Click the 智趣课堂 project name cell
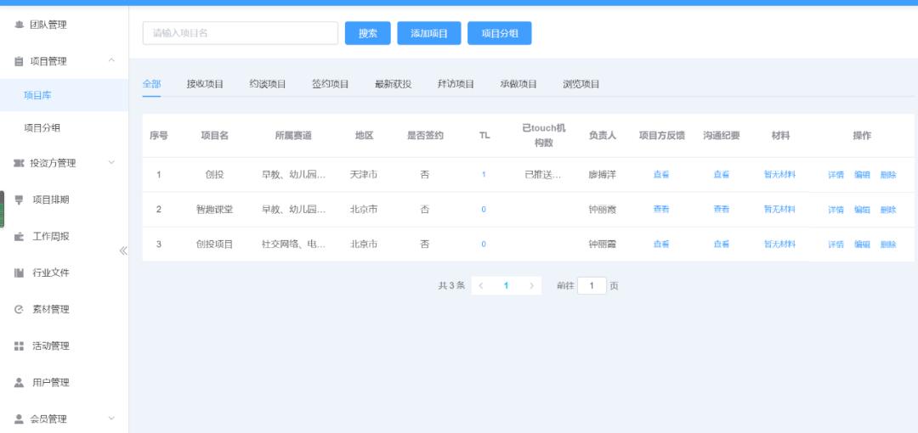Image resolution: width=918 pixels, height=433 pixels. point(214,209)
